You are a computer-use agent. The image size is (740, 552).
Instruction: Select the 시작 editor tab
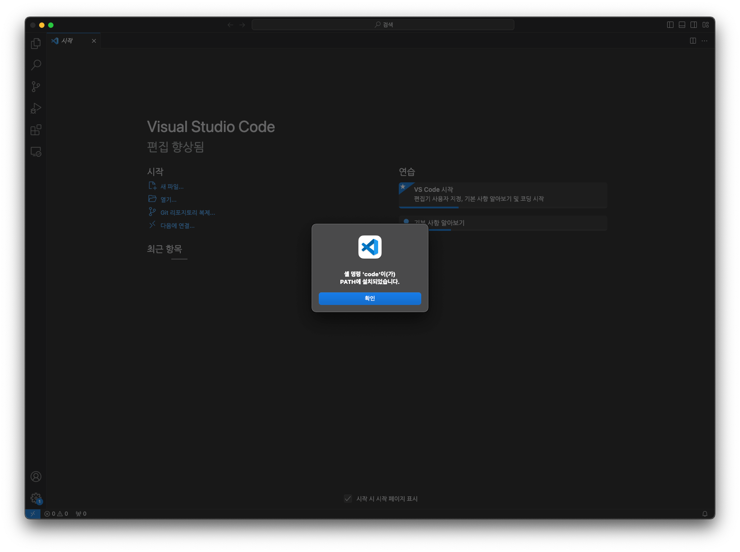pyautogui.click(x=73, y=41)
